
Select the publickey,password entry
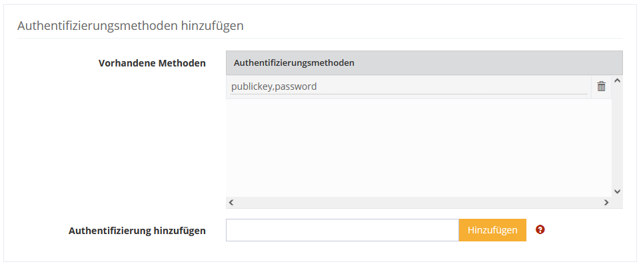coord(409,86)
